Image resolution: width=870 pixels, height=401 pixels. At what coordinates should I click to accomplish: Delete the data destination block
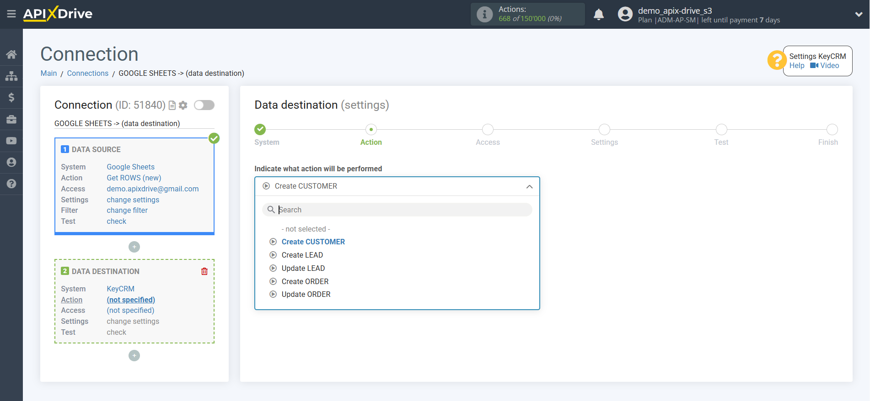pyautogui.click(x=204, y=271)
